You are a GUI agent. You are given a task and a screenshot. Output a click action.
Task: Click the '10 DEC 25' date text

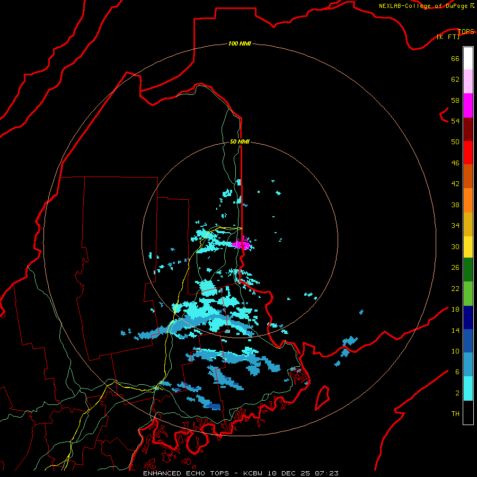289,473
